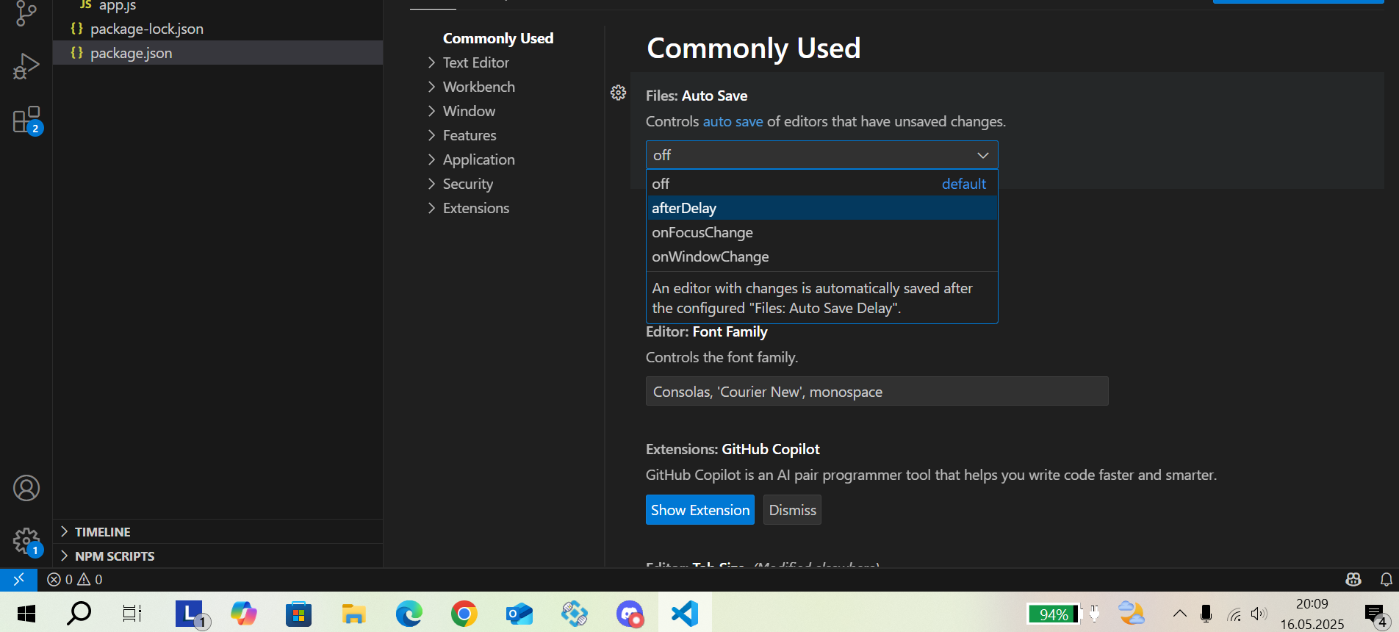
Task: Switch to Visual Studio Code in the taskbar
Action: click(684, 613)
